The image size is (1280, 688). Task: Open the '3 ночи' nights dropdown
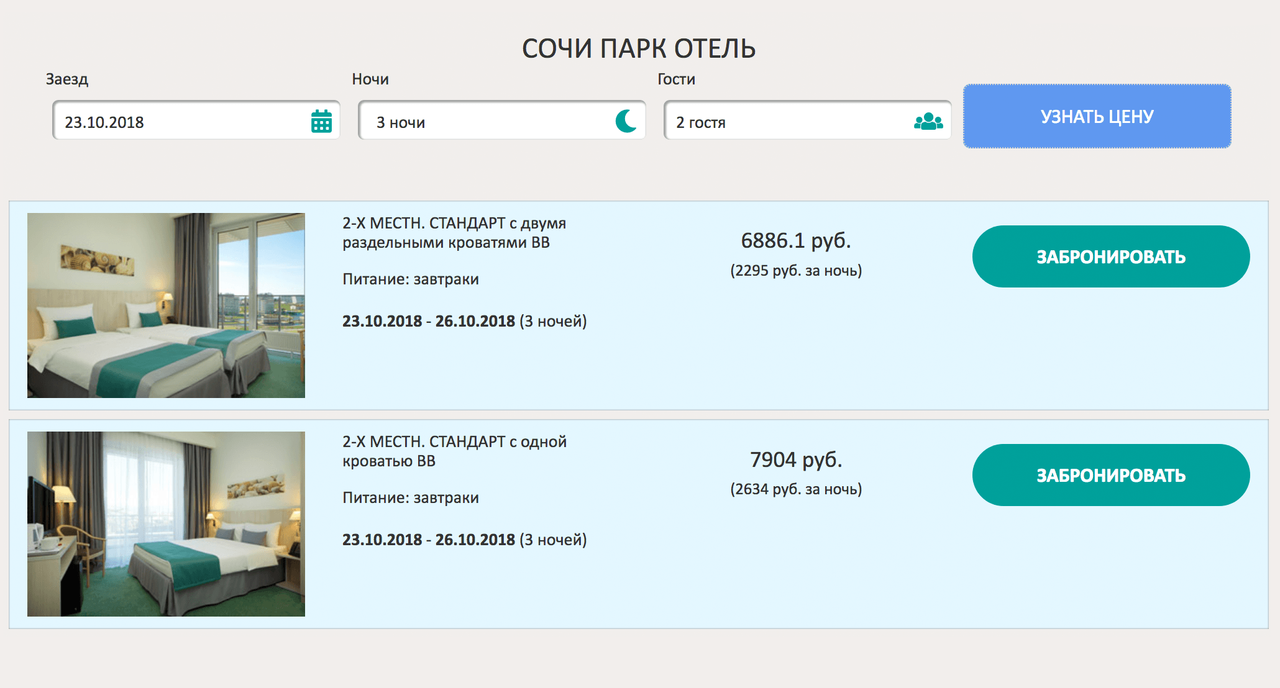point(502,120)
